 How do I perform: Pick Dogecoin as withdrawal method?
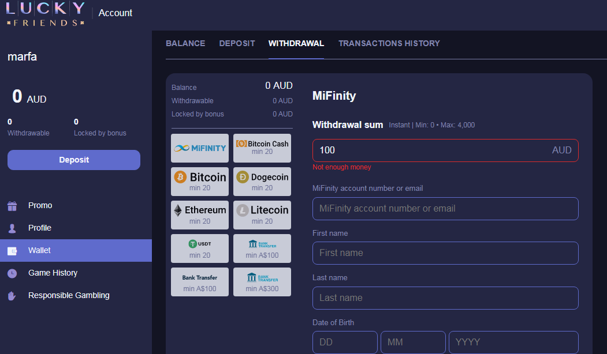(x=262, y=182)
